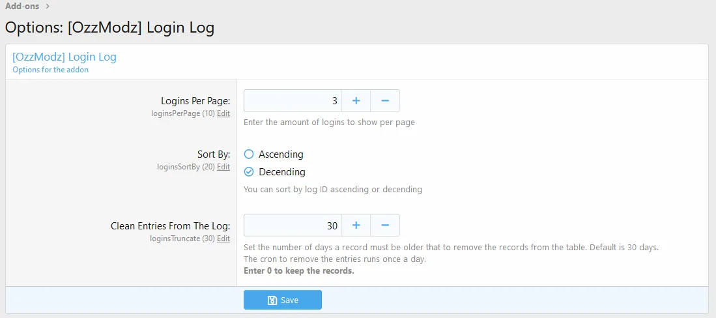Open Edit link for loginsSortBy option
This screenshot has width=716, height=318.
tap(223, 167)
